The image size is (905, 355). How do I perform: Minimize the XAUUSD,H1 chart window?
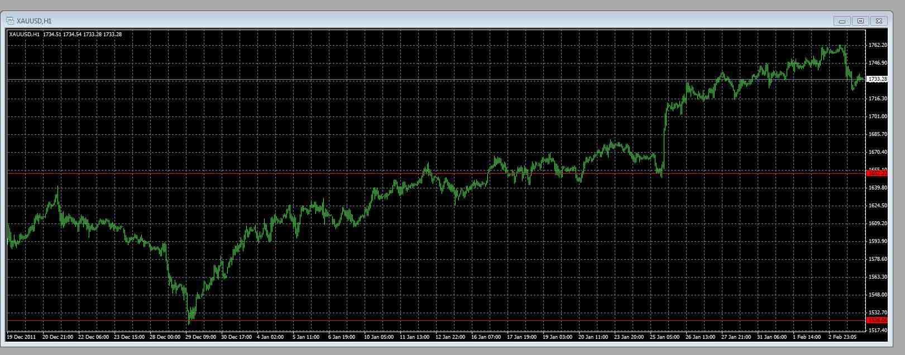[x=842, y=21]
